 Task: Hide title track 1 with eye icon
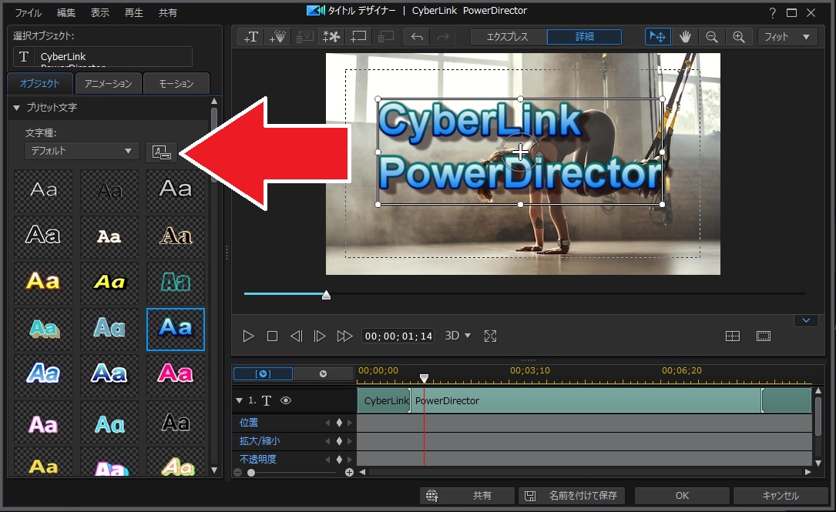(x=285, y=400)
